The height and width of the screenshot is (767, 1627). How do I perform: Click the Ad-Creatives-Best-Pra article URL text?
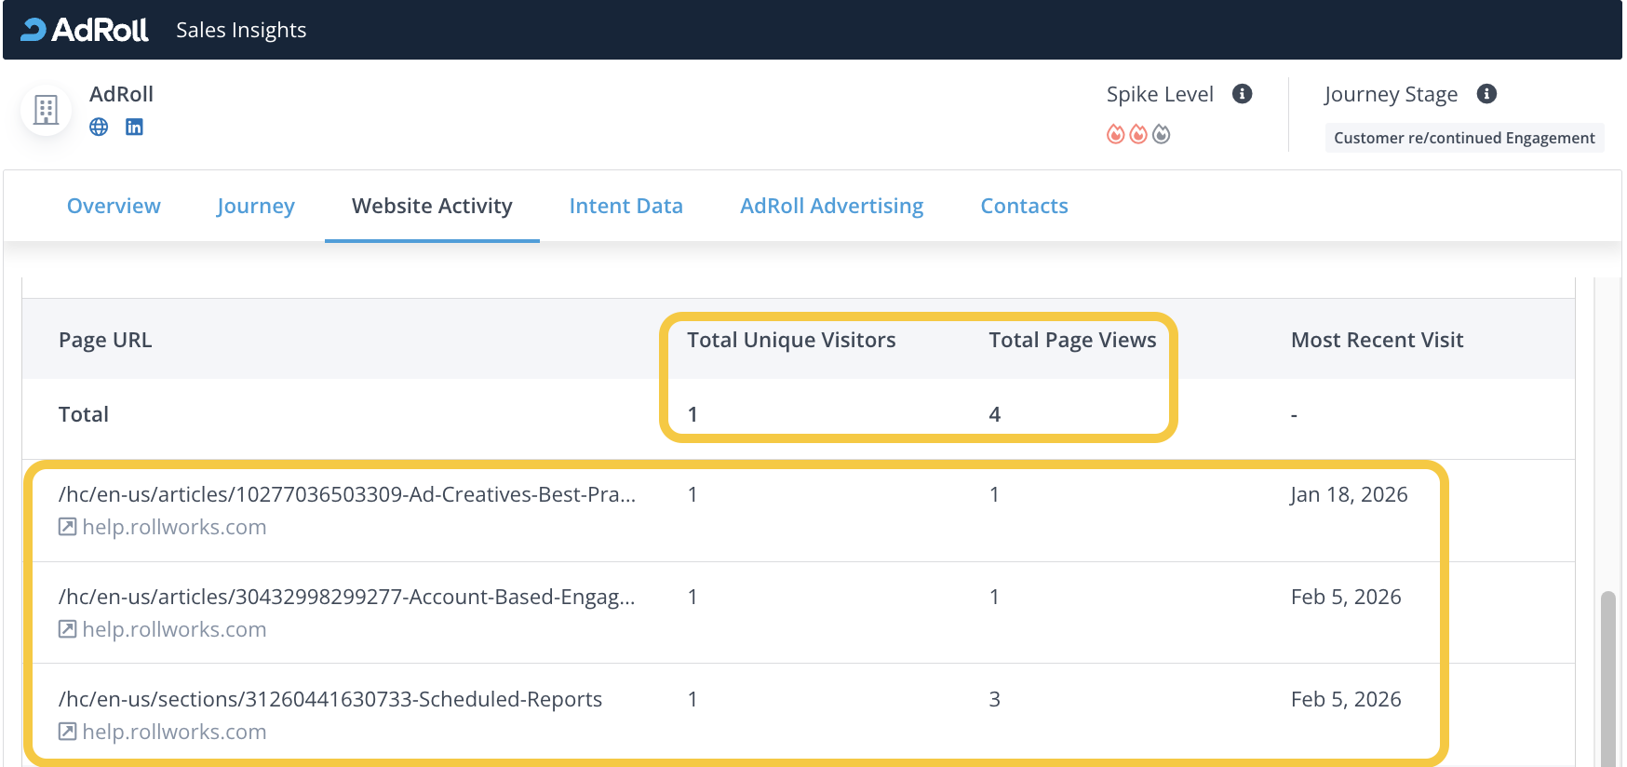[x=347, y=494]
